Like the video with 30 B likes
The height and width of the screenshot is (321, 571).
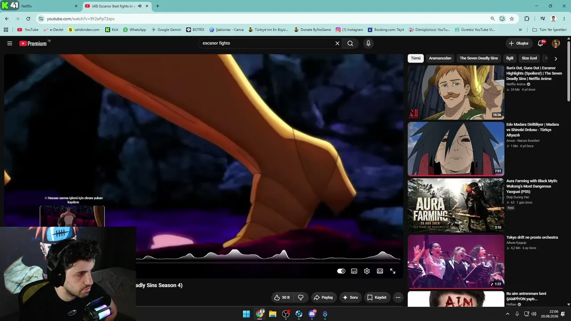(x=282, y=297)
